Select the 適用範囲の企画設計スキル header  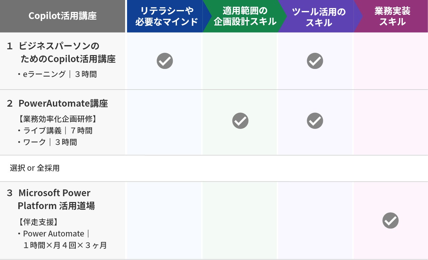pyautogui.click(x=245, y=16)
